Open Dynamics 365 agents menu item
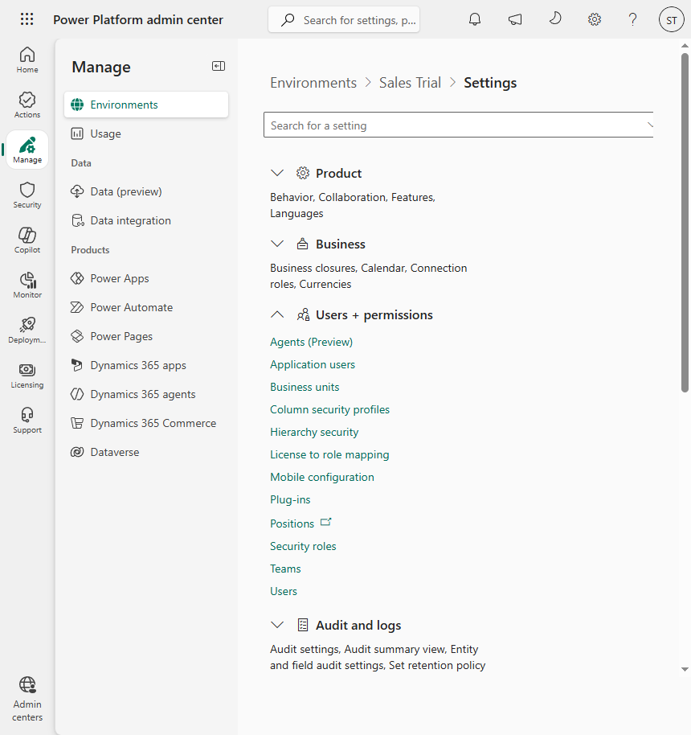Screen dimensions: 691x735 (x=146, y=394)
